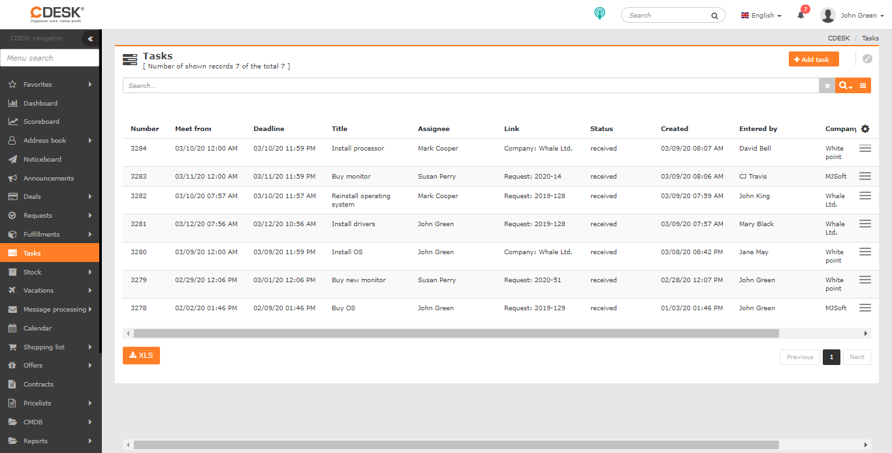This screenshot has width=892, height=453.
Task: Export tasks with XLS button
Action: pyautogui.click(x=141, y=355)
